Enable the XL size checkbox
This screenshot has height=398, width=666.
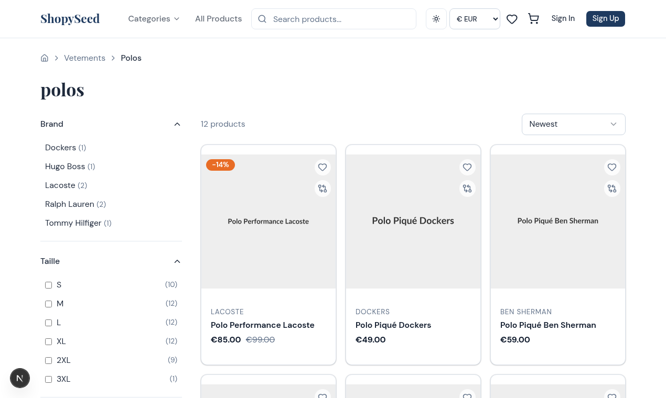click(48, 341)
